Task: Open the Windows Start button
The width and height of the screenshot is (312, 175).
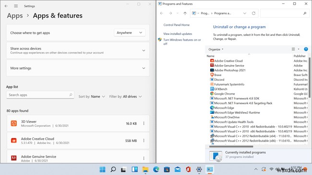Action: (x=102, y=169)
